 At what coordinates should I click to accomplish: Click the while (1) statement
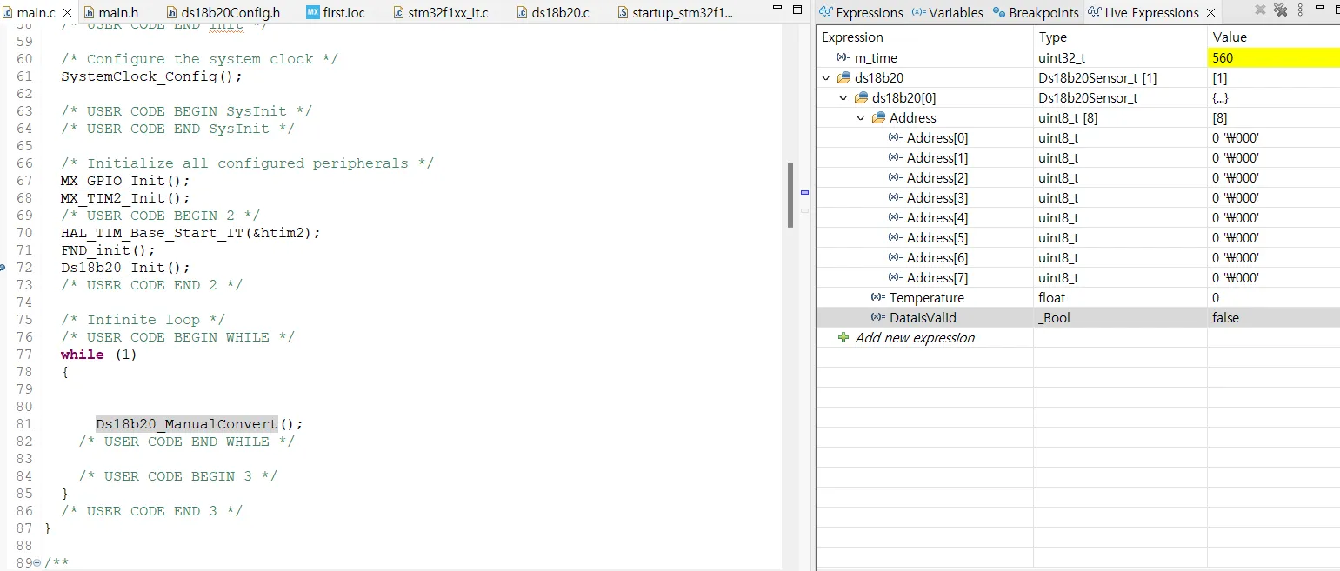[99, 355]
